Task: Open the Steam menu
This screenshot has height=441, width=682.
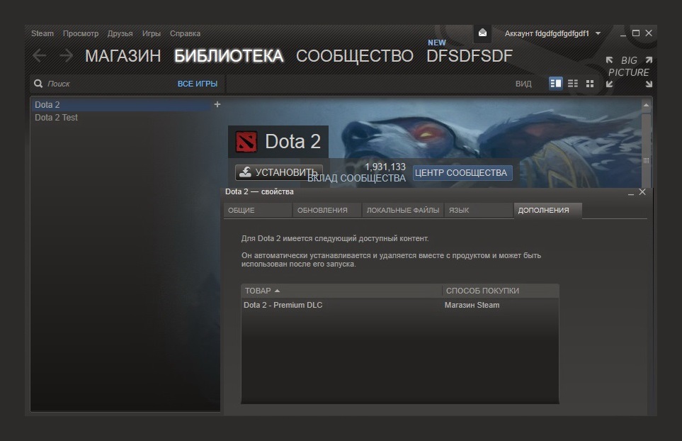Action: pos(42,33)
